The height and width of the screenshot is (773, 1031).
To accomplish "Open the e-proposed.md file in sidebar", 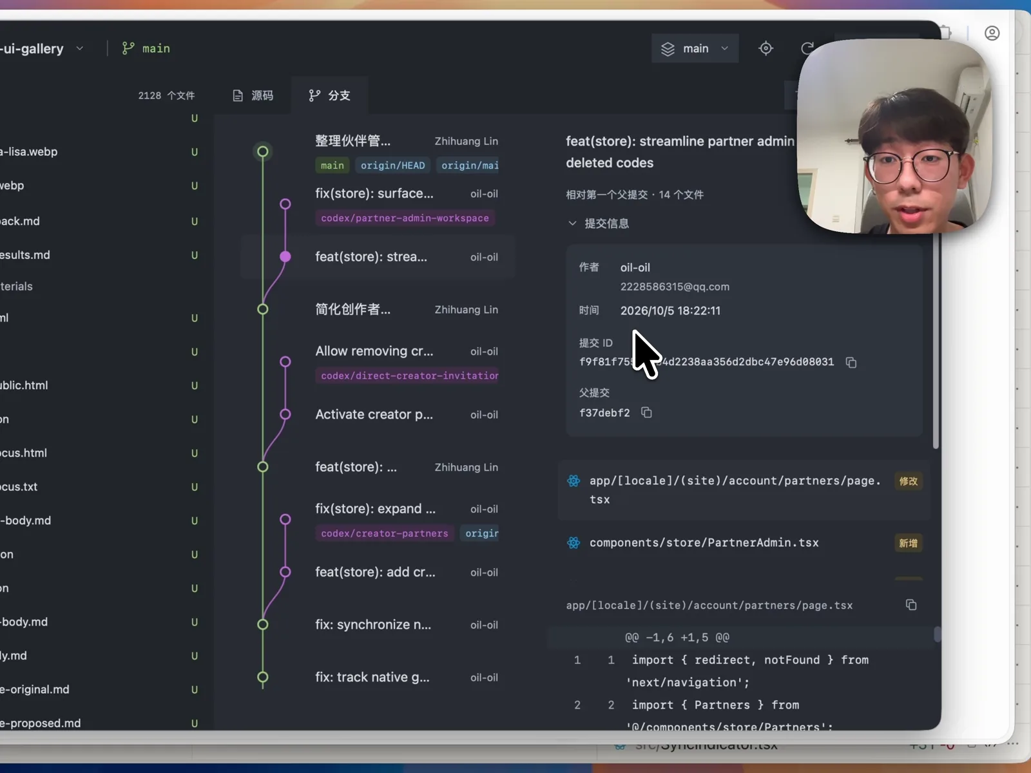I will (x=41, y=723).
